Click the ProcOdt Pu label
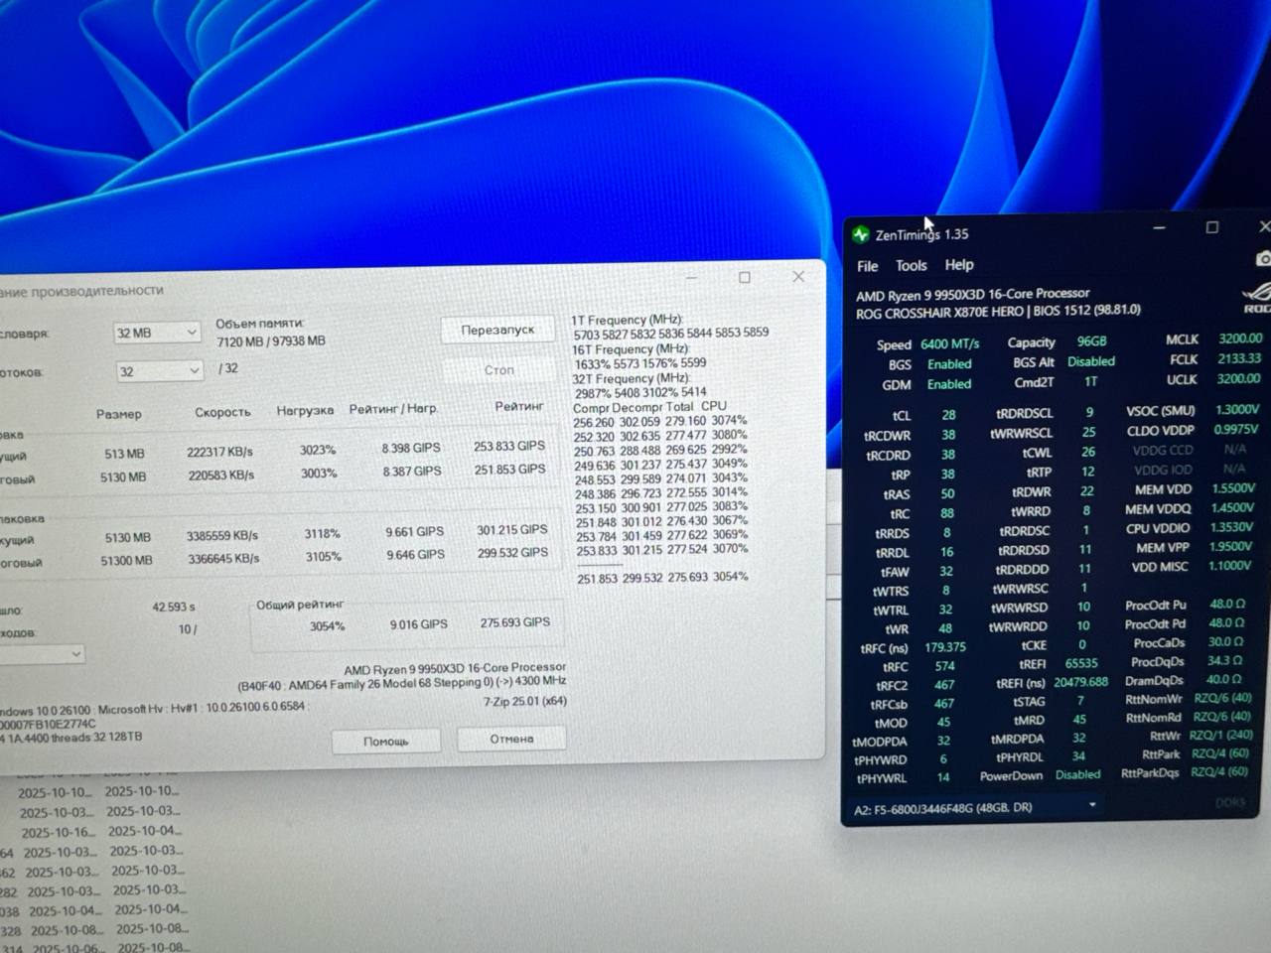Viewport: 1271px width, 953px height. click(x=1156, y=605)
